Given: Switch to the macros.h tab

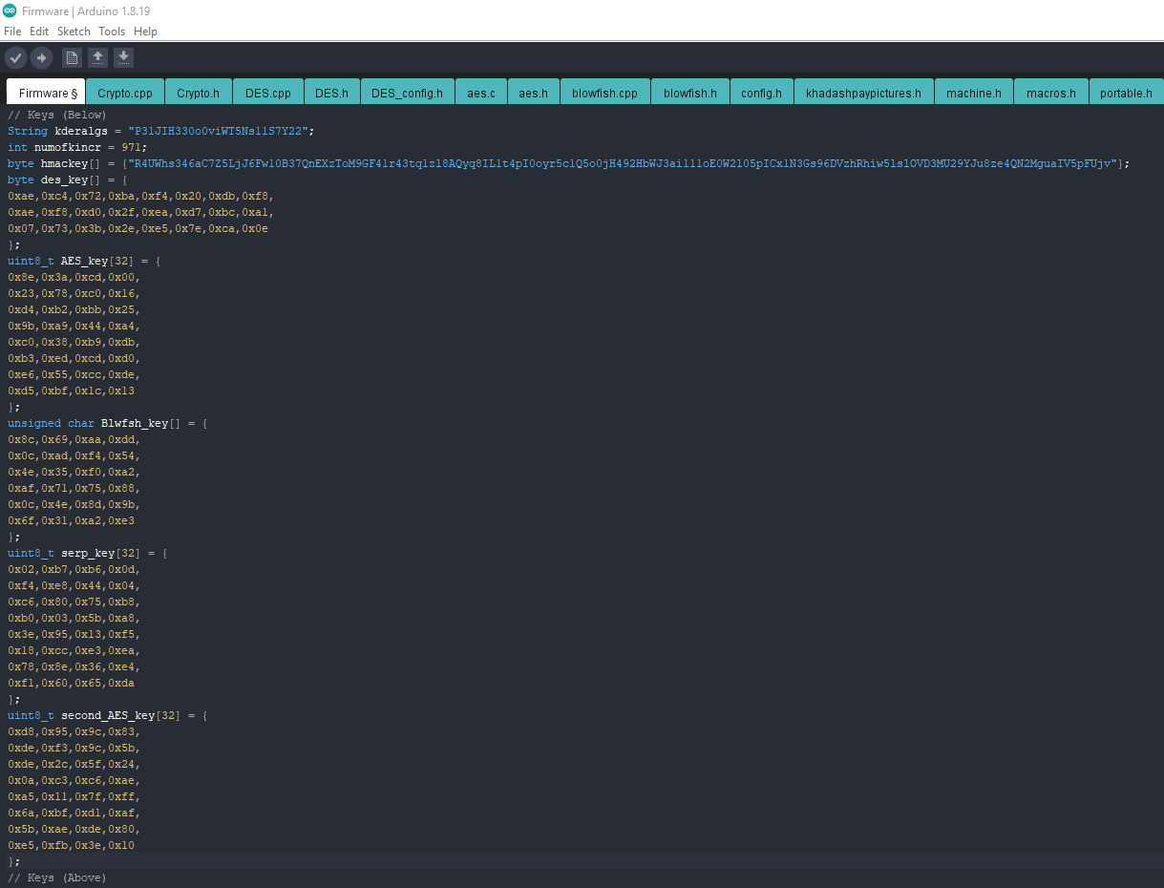Looking at the screenshot, I should [1051, 93].
